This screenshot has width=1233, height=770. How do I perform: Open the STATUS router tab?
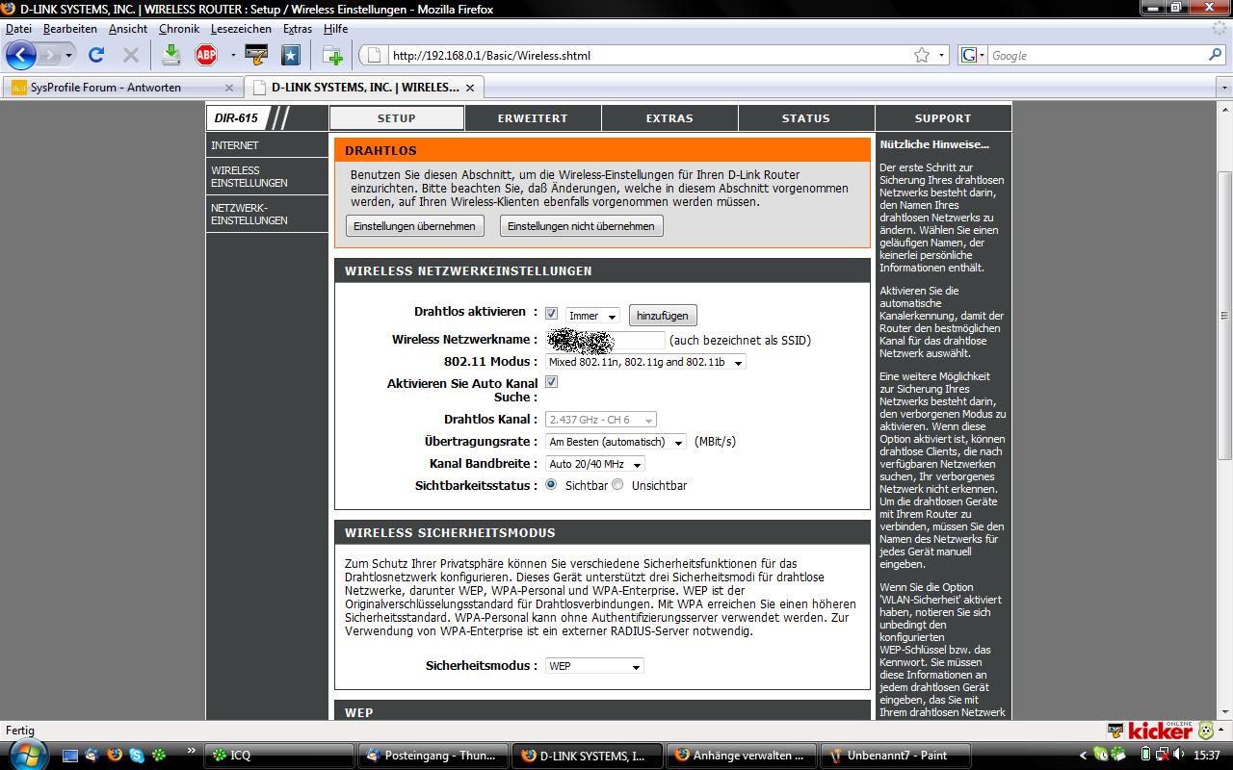pyautogui.click(x=806, y=118)
